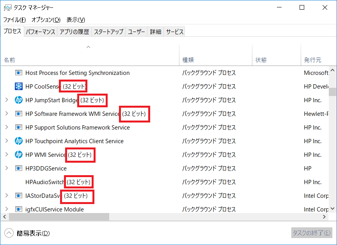Select the Host Process for Setting Synchronization row
337x245 pixels.
165,73
